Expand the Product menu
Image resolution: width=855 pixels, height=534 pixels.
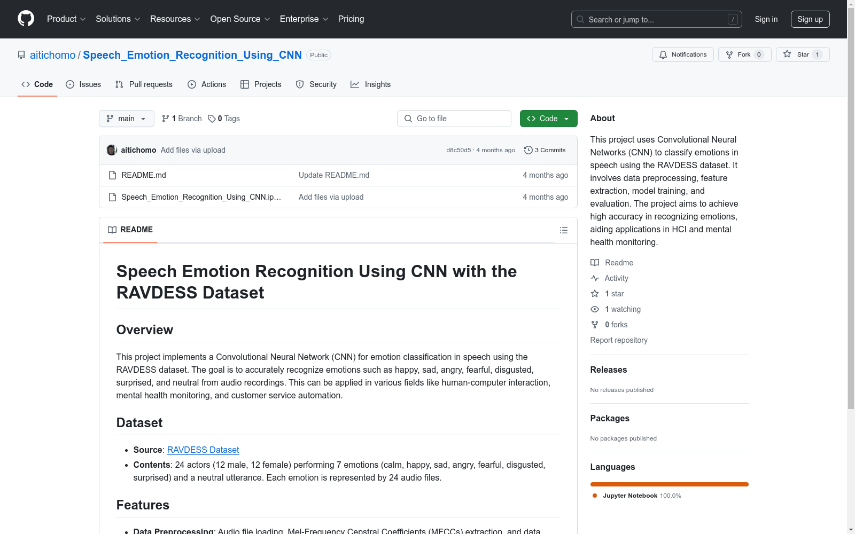(66, 19)
